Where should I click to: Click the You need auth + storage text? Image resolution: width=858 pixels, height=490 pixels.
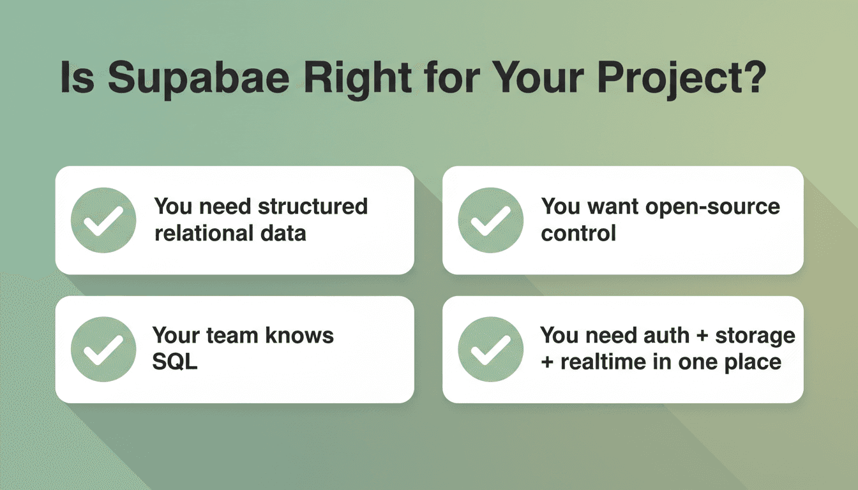(668, 335)
